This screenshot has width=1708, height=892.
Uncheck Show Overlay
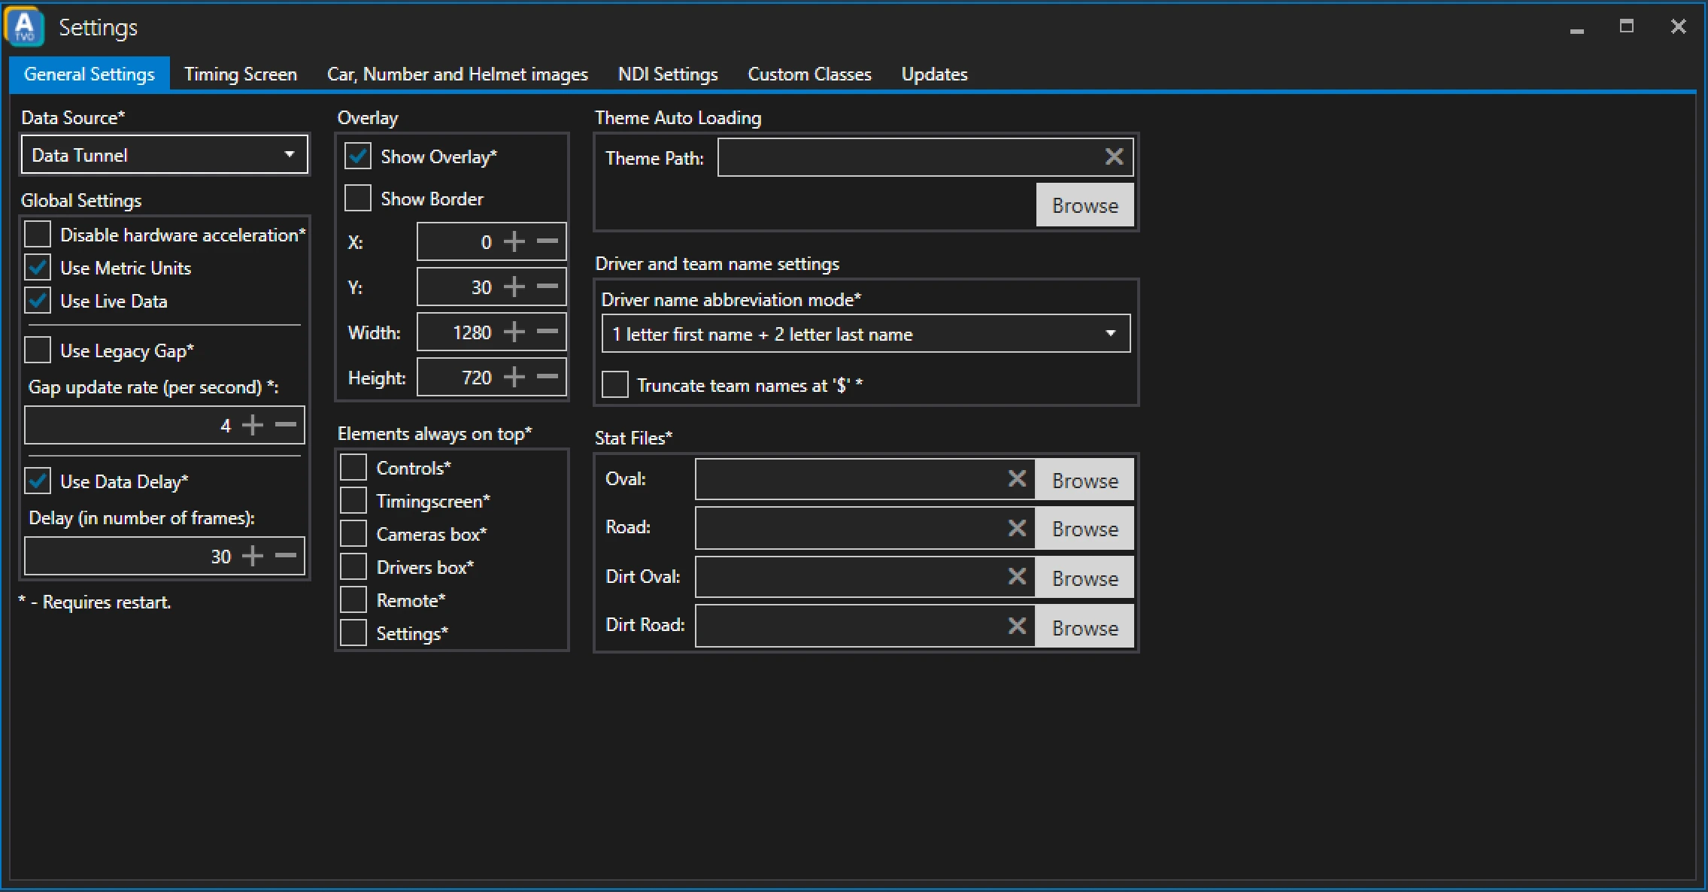pos(358,156)
